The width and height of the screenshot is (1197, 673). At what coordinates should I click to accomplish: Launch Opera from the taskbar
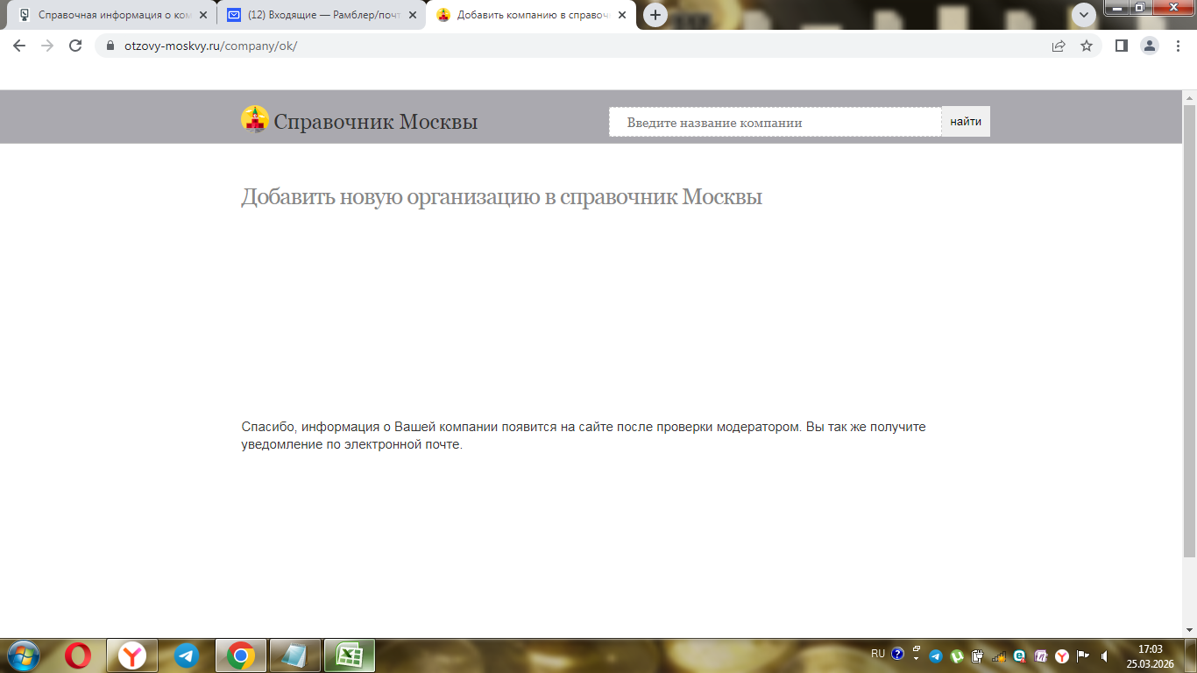click(78, 655)
